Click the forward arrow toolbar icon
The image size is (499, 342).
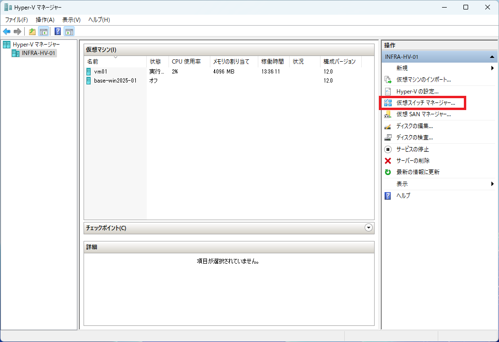(x=18, y=31)
